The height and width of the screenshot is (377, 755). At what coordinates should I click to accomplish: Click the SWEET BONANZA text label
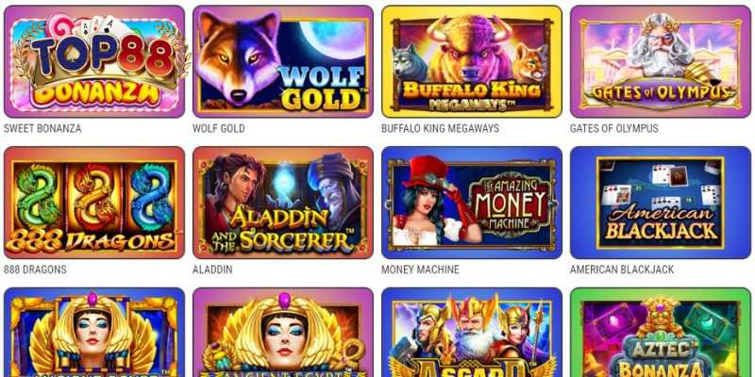pyautogui.click(x=42, y=129)
